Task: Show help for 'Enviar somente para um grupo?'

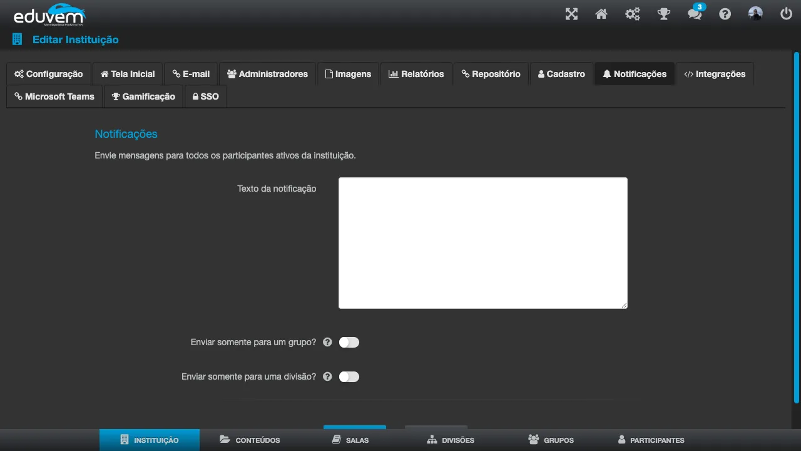Action: (327, 342)
